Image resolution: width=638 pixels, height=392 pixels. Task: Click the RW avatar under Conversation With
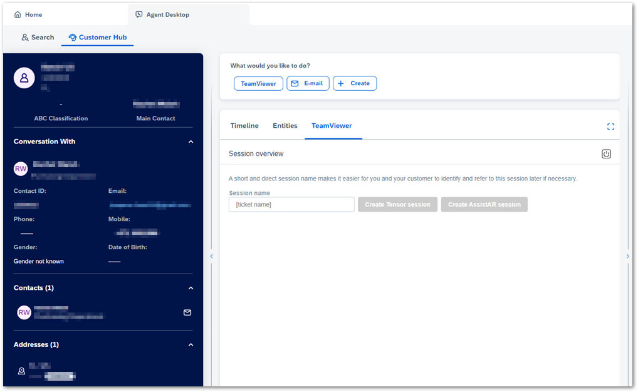point(21,168)
